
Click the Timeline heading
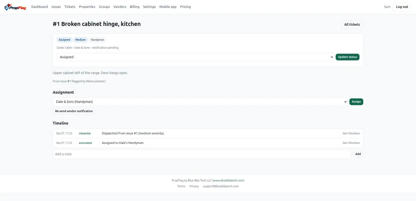tap(60, 123)
